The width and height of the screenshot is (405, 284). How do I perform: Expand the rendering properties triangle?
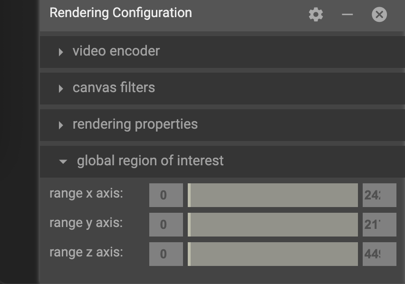tap(61, 125)
